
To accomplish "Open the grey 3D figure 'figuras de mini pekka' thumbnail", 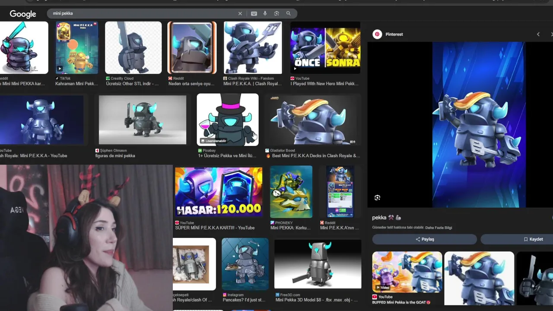I will [x=143, y=120].
